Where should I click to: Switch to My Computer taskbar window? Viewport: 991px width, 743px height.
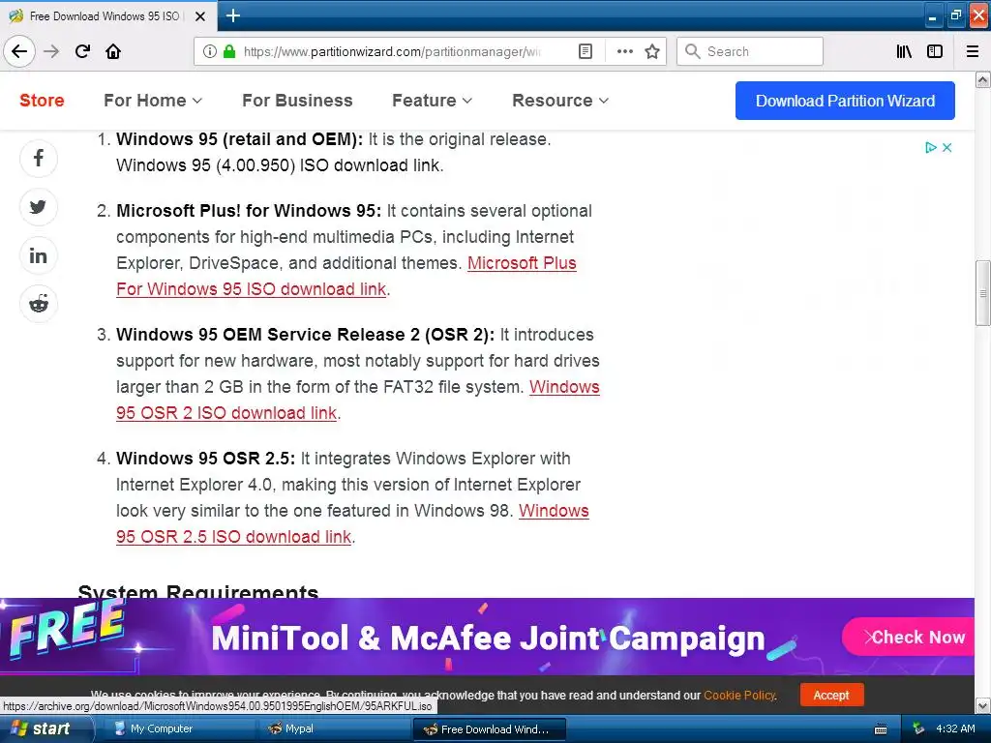tap(180, 728)
